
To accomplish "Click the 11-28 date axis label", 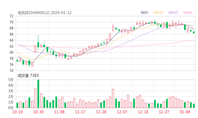I will pyautogui.click(x=101, y=112).
